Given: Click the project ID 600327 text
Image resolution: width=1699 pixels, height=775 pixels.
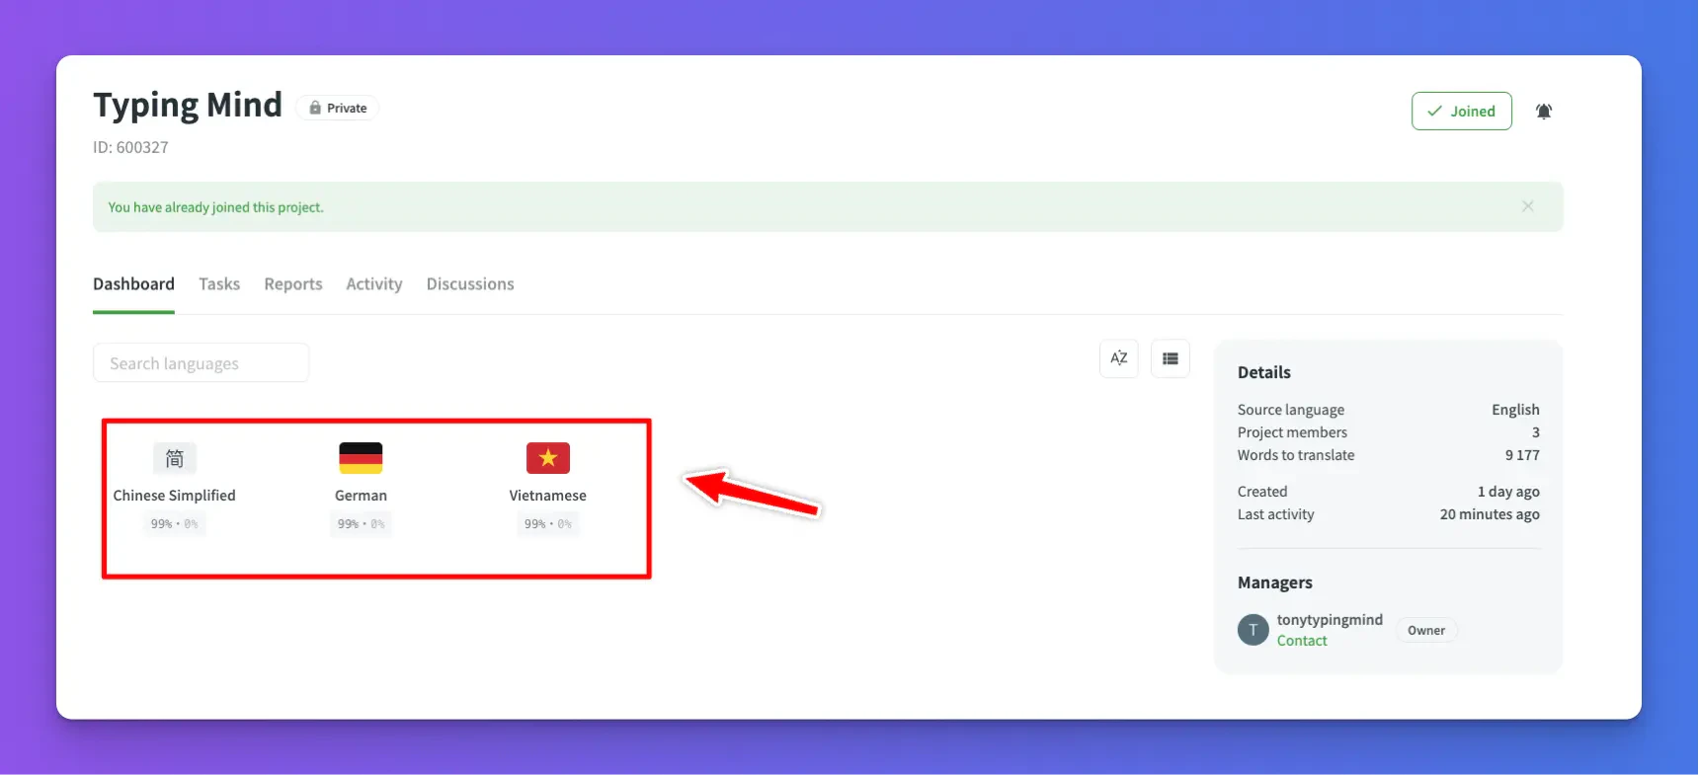Looking at the screenshot, I should [x=130, y=147].
